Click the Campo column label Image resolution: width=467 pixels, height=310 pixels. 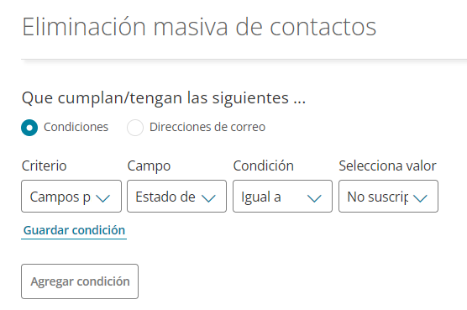click(149, 166)
